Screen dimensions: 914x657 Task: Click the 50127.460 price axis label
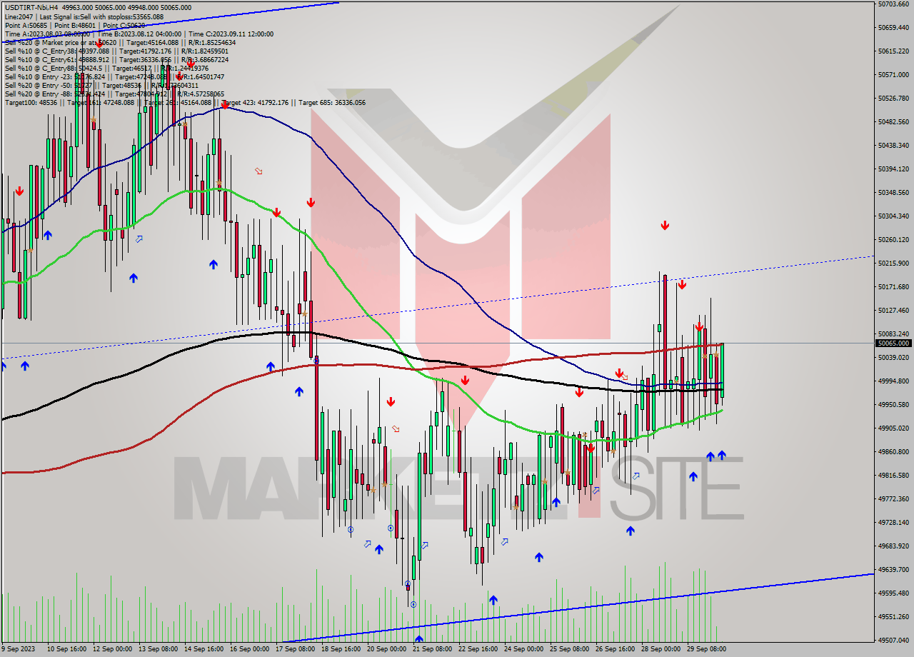pos(893,310)
